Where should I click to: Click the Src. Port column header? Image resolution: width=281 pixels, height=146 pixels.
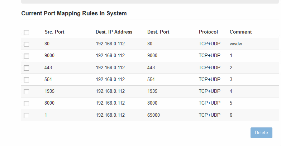point(54,32)
